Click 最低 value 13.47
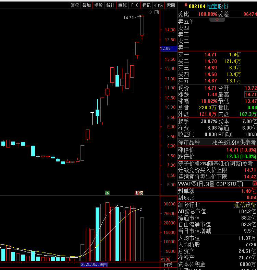Viewport: 257px width, 270px height. point(250,101)
